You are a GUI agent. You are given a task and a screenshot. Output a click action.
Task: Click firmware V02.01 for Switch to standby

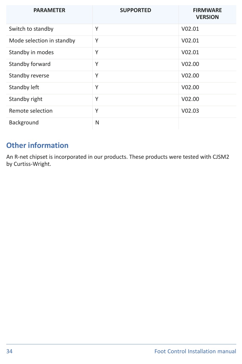click(190, 29)
